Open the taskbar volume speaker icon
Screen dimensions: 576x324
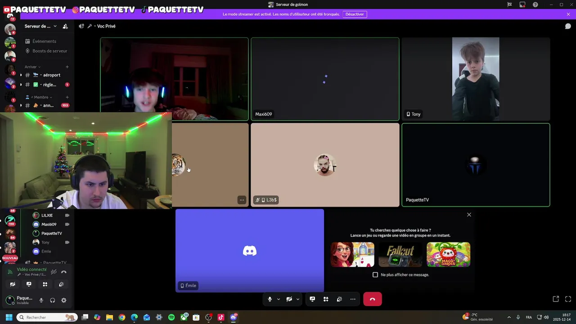(x=546, y=317)
